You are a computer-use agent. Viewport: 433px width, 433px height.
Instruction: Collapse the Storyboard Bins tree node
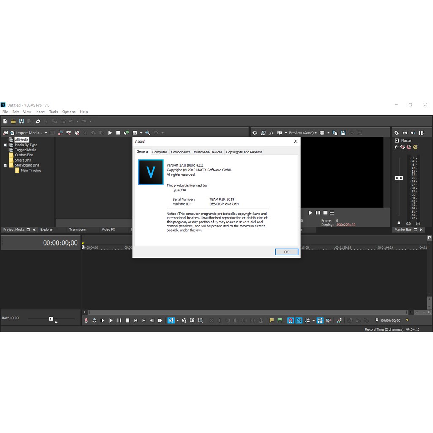[x=5, y=165]
